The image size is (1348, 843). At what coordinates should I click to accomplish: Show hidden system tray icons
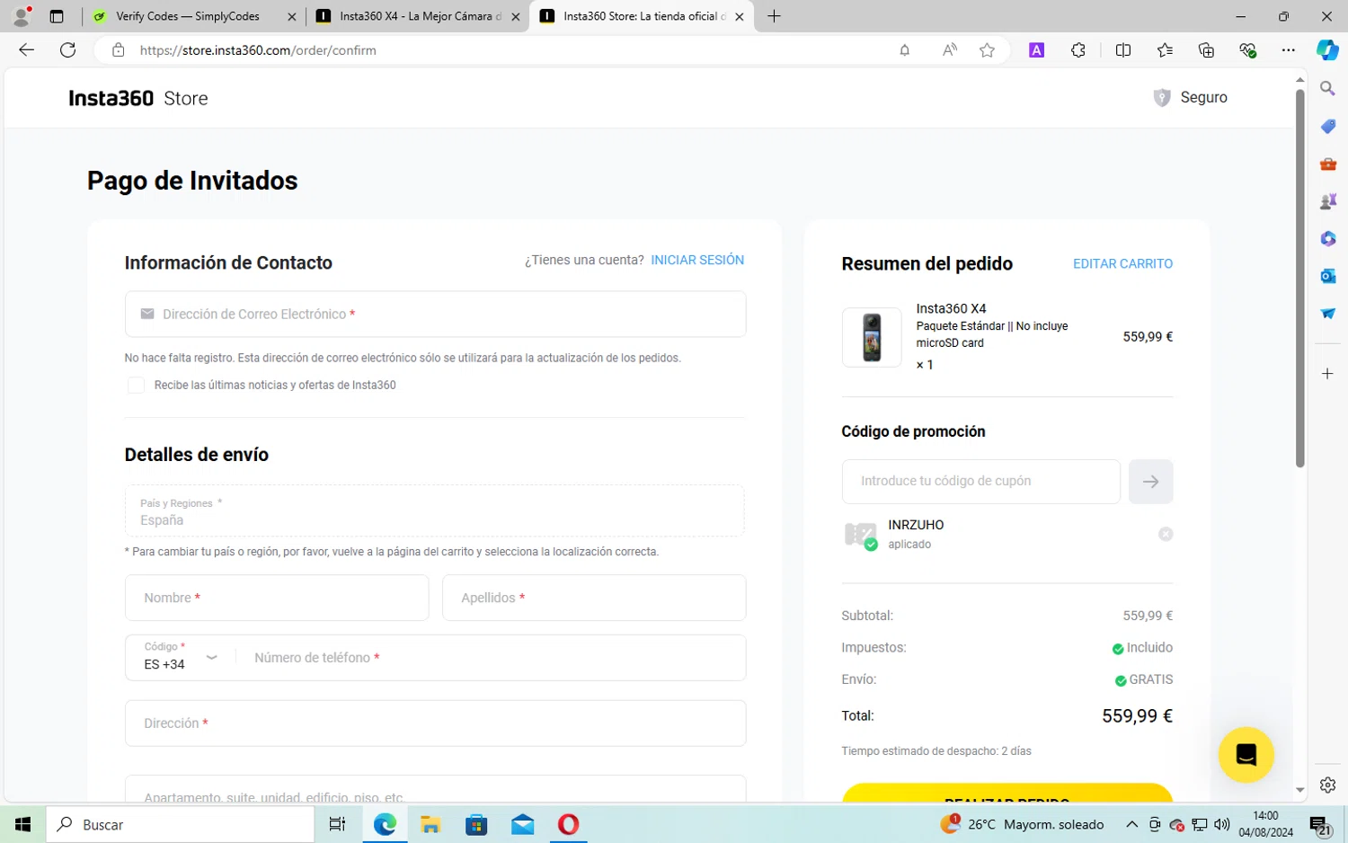click(1131, 824)
